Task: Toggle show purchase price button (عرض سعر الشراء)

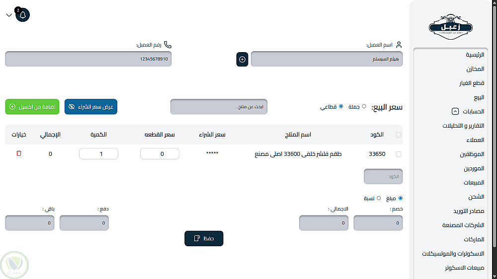Action: (91, 107)
